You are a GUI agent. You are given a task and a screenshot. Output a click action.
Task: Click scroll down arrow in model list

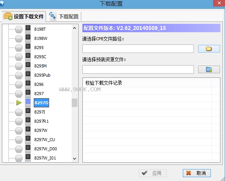click(x=74, y=158)
